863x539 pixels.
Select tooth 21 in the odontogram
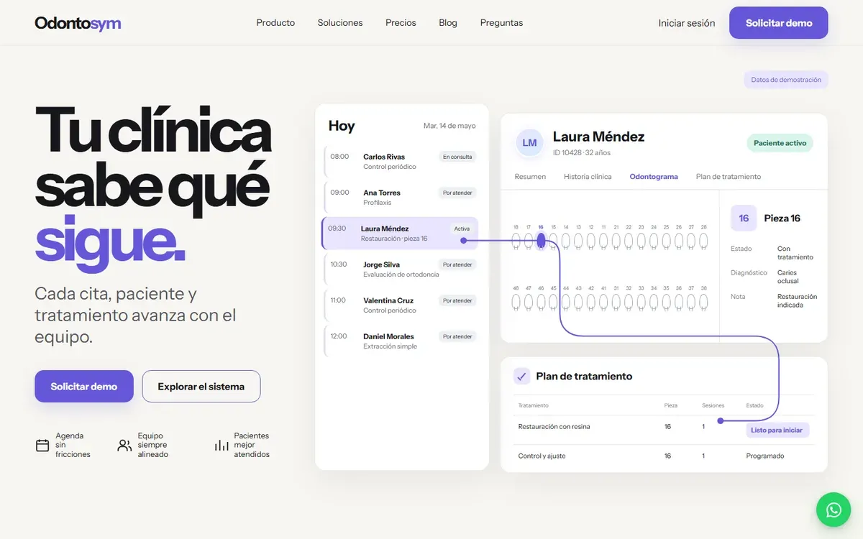pos(616,241)
